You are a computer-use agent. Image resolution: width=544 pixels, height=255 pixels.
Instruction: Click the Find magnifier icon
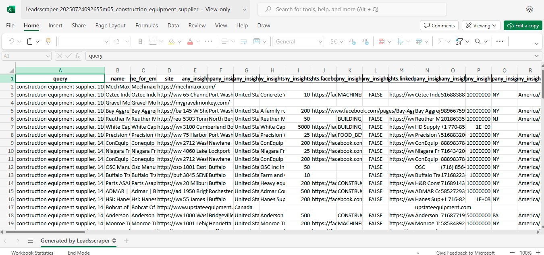click(x=478, y=41)
